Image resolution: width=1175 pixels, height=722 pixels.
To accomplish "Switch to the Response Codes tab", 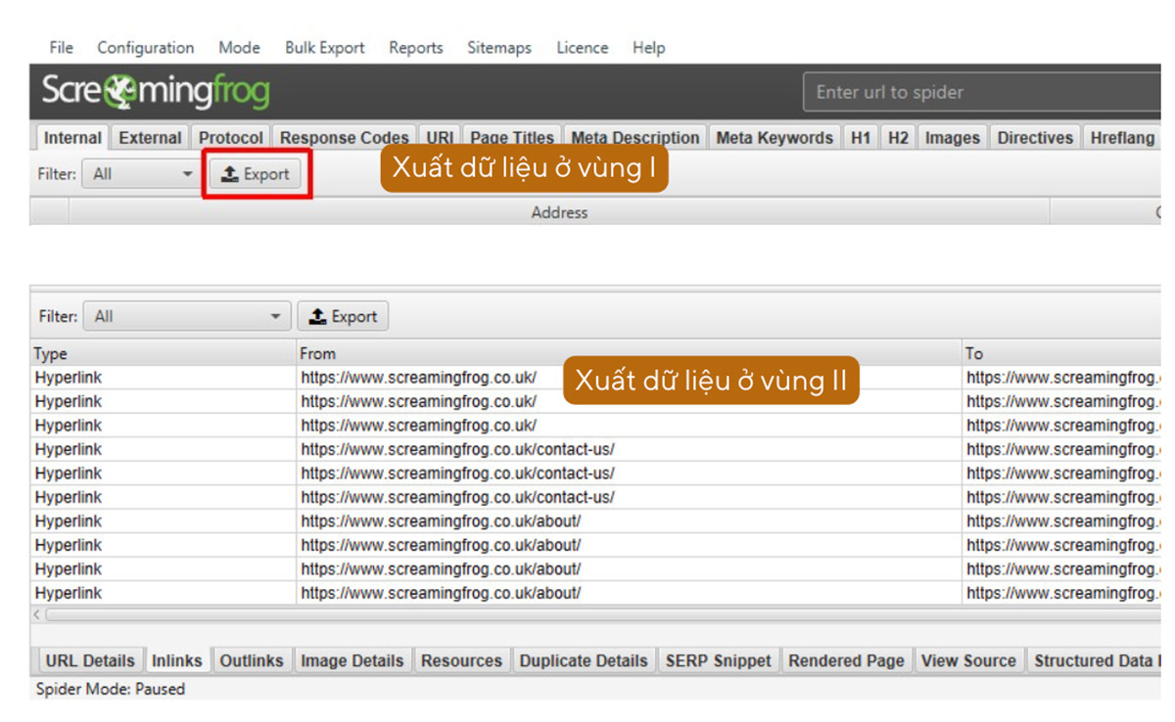I will (344, 138).
